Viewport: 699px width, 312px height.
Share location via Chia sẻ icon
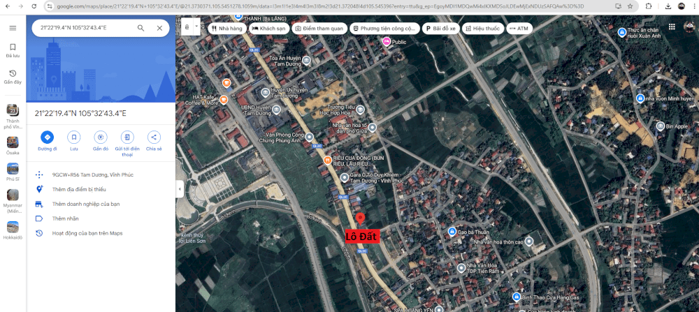(154, 137)
